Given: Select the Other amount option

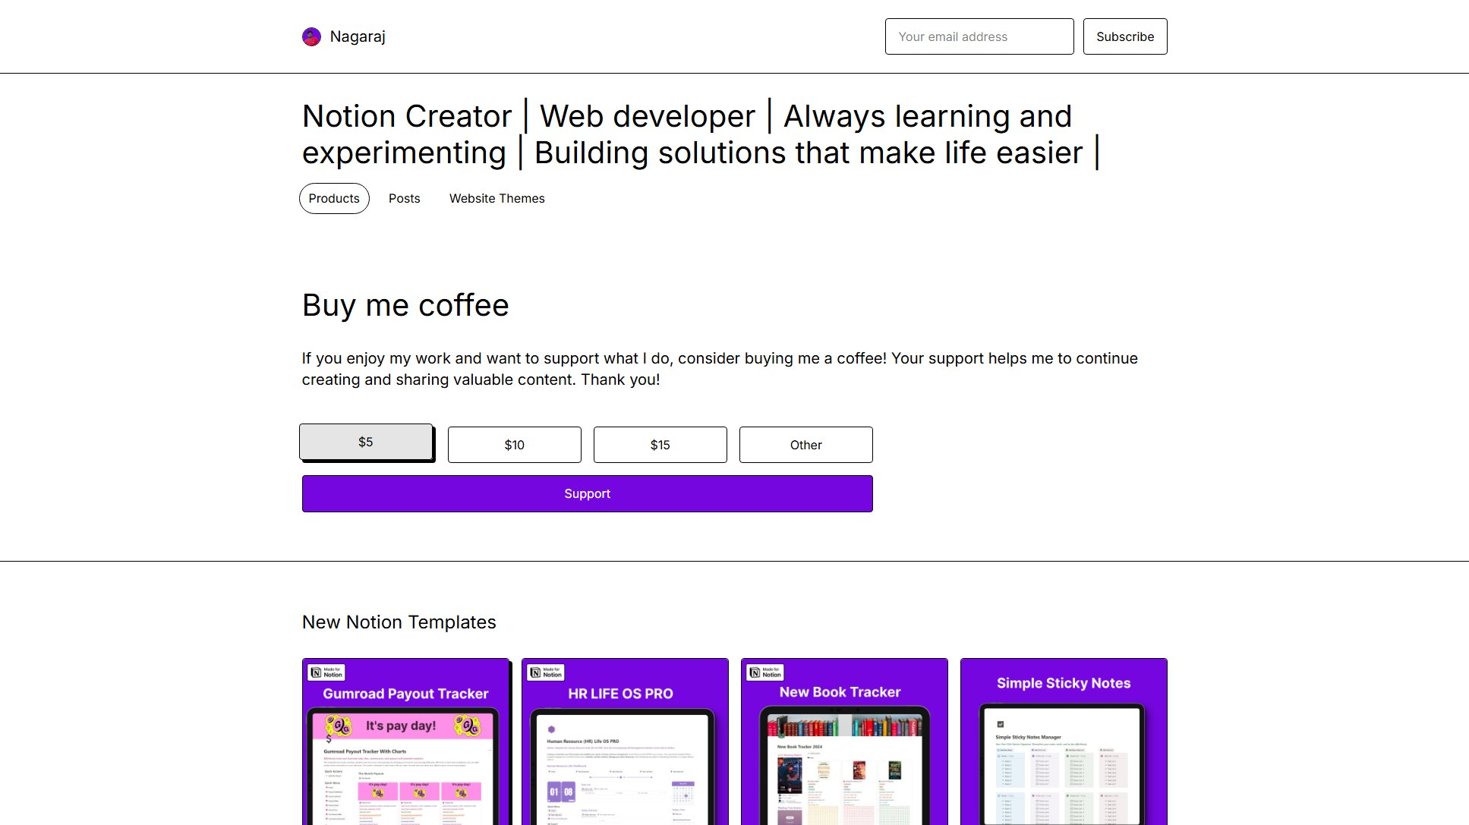Looking at the screenshot, I should 806,445.
